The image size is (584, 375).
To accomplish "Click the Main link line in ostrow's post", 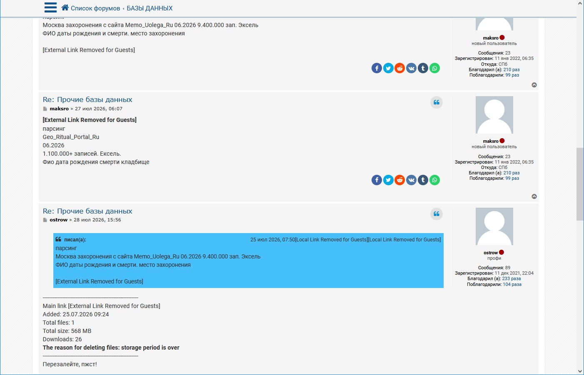I will coord(101,306).
